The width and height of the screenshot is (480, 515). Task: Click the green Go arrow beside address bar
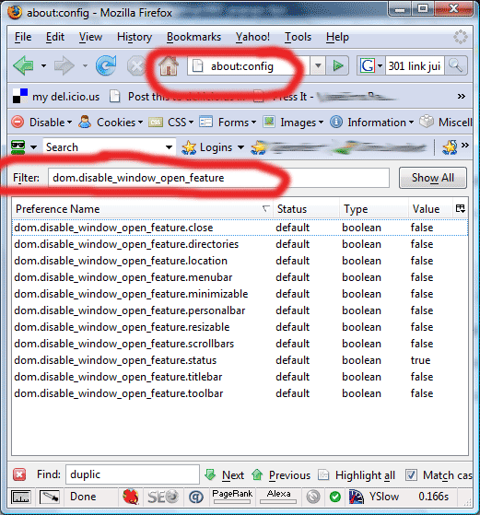pos(338,66)
